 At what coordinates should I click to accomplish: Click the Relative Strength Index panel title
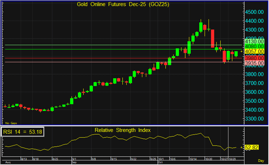coord(122,130)
